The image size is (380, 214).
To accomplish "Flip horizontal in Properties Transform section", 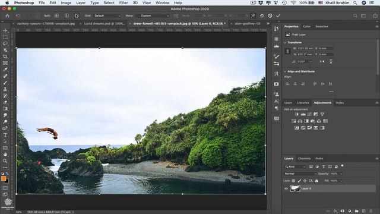I will tap(322, 62).
